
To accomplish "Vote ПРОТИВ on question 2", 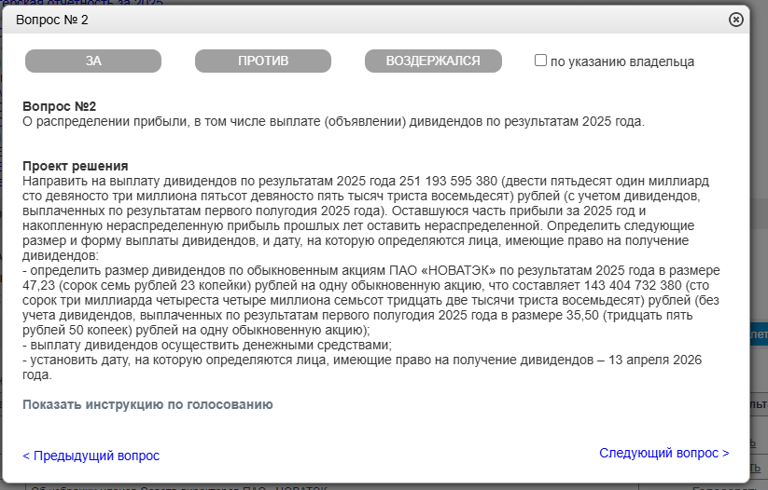I will click(263, 61).
